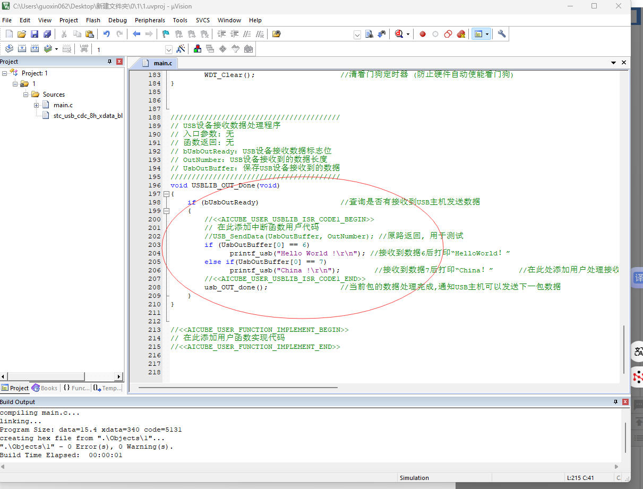Screen dimensions: 643x489
Task: Kill all breakpoints icon
Action: point(461,34)
